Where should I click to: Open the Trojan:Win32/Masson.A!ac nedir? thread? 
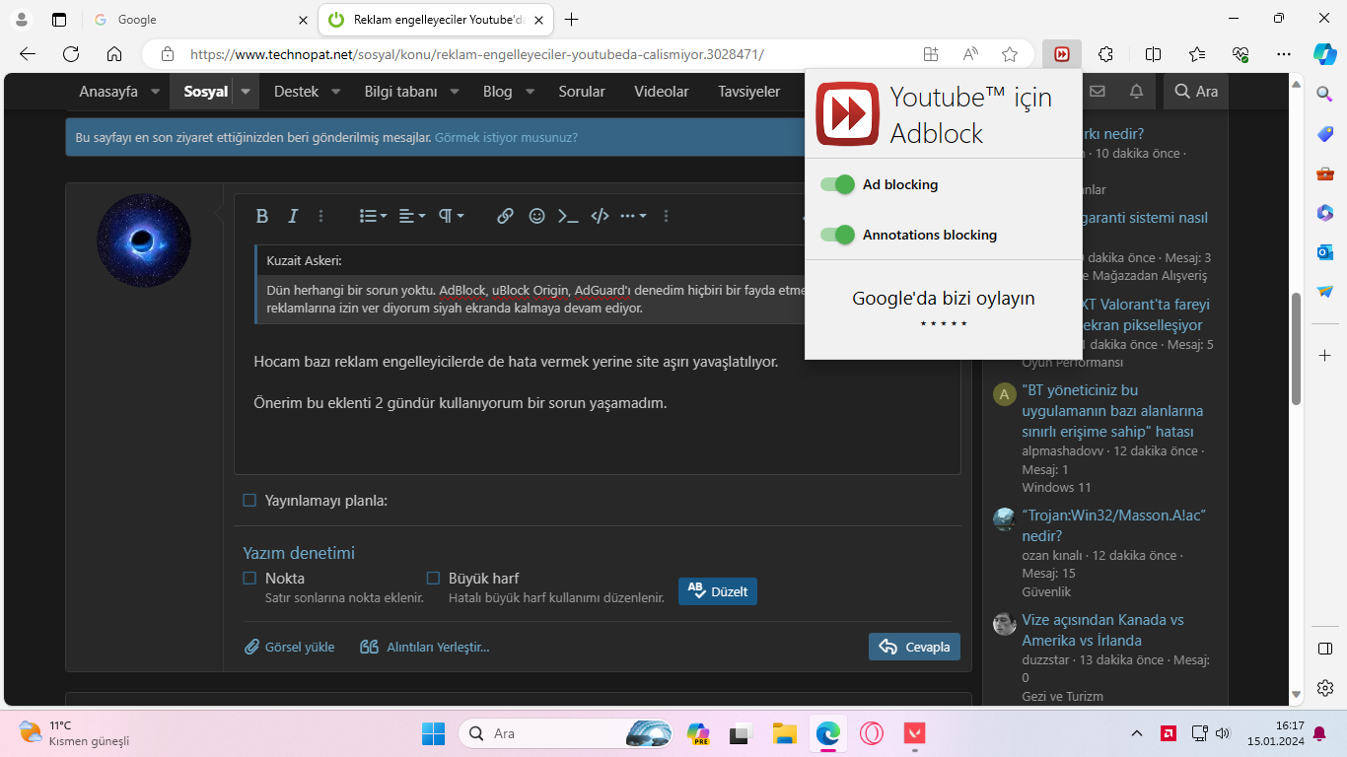(x=1114, y=525)
